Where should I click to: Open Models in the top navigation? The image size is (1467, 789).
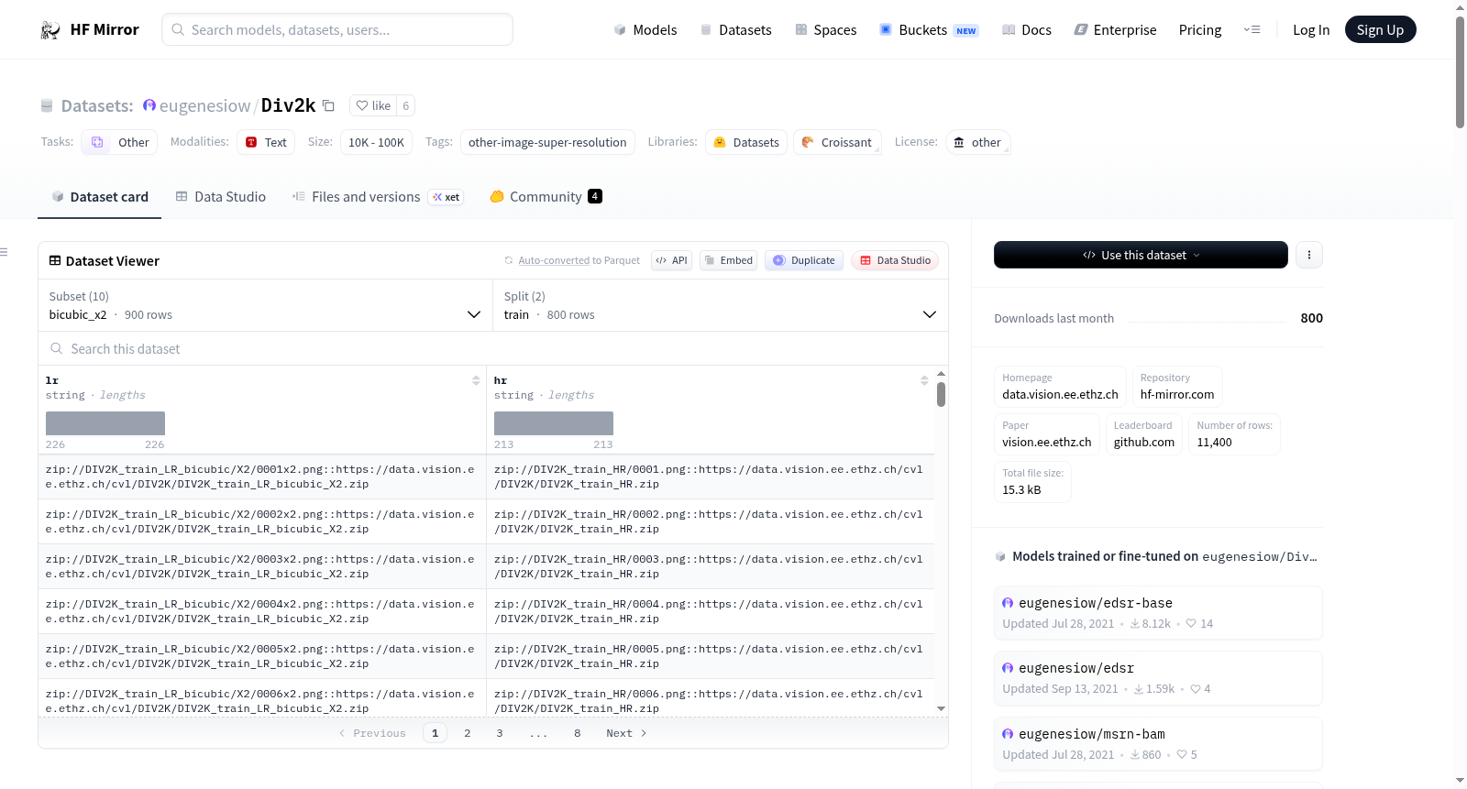(x=645, y=29)
